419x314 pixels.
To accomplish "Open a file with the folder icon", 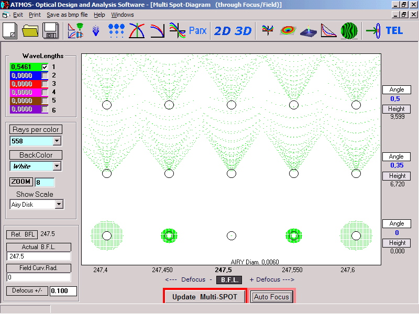I will [30, 31].
